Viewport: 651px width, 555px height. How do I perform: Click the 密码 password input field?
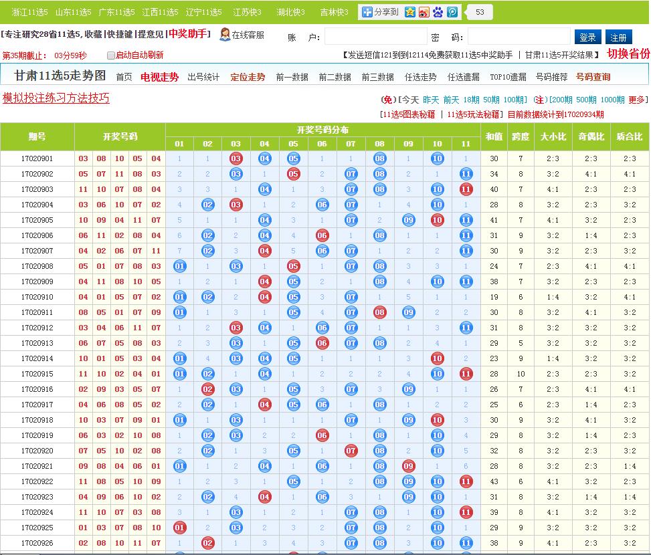coord(519,36)
